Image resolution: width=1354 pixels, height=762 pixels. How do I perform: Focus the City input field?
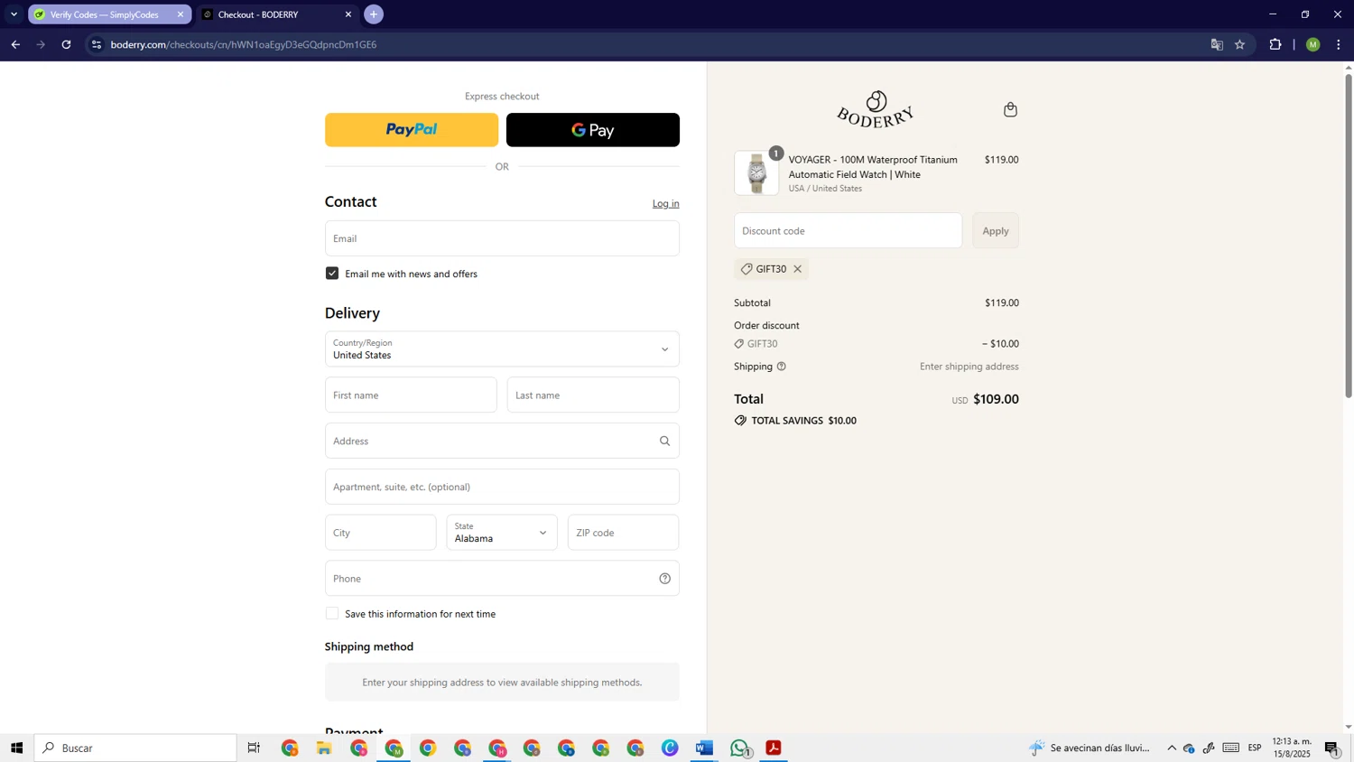381,533
